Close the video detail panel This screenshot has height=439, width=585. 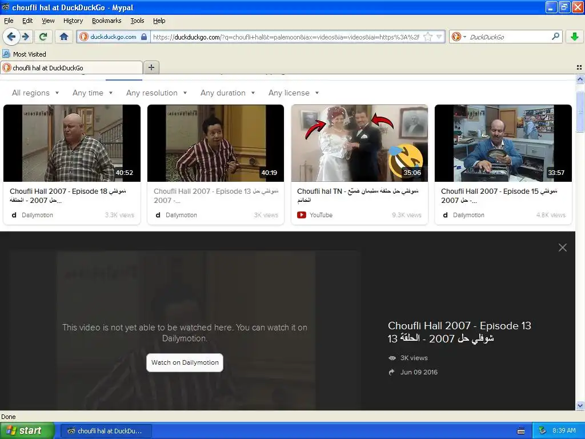tap(563, 248)
